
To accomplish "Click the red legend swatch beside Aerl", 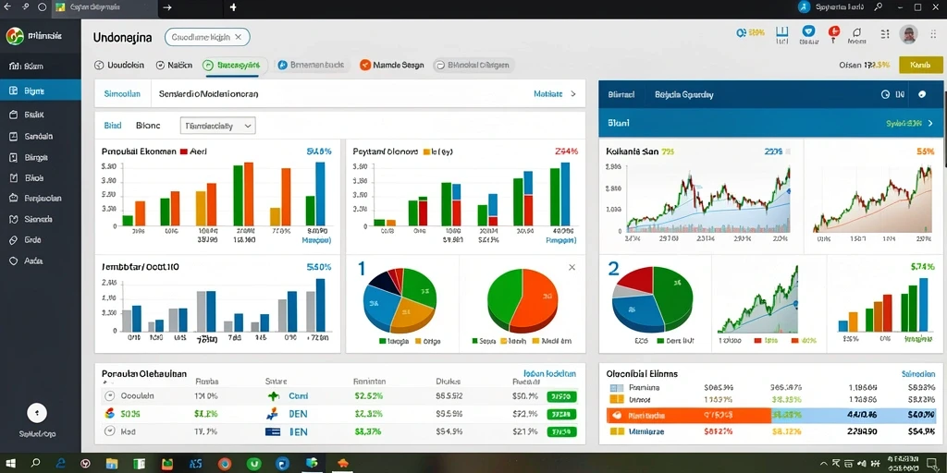I will (184, 152).
